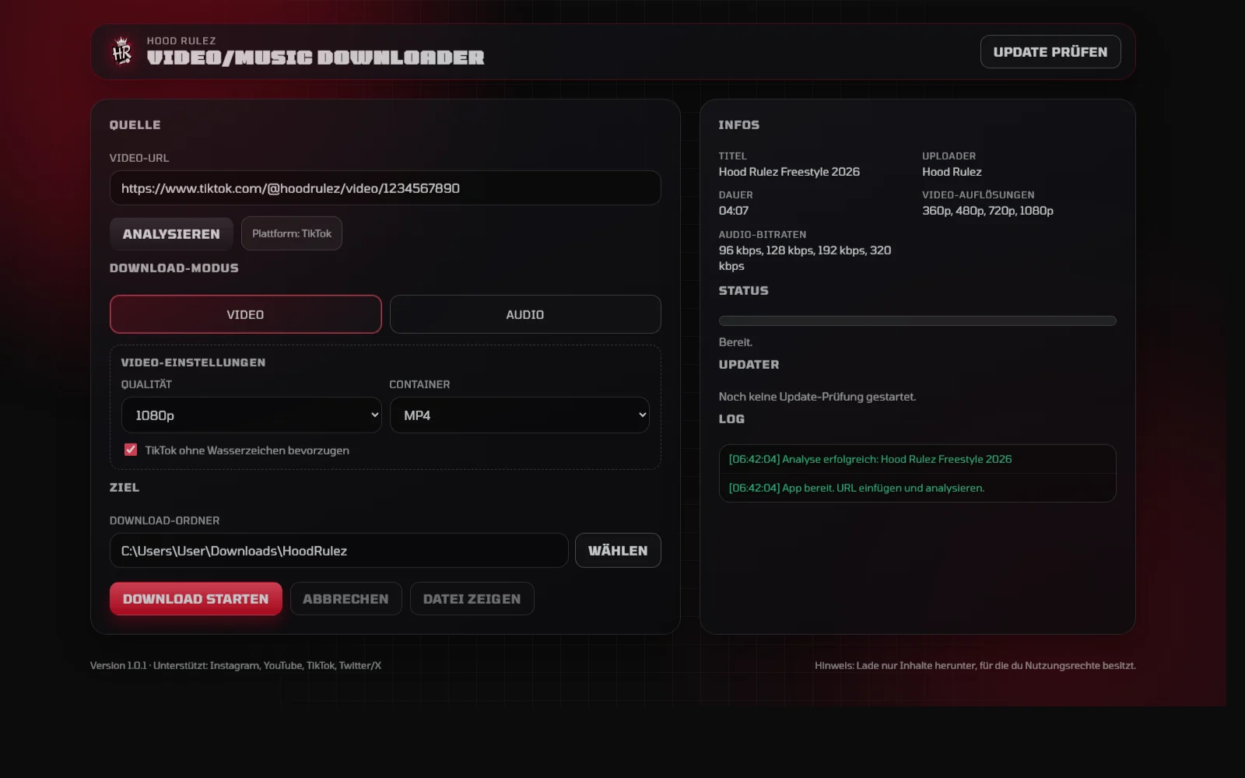This screenshot has height=778, width=1245.
Task: Click Download Starten
Action: click(195, 598)
